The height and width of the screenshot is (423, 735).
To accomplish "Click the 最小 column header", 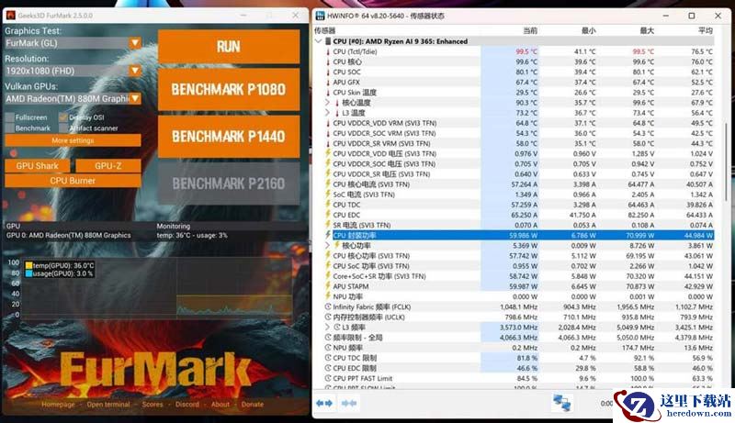I will click(589, 31).
